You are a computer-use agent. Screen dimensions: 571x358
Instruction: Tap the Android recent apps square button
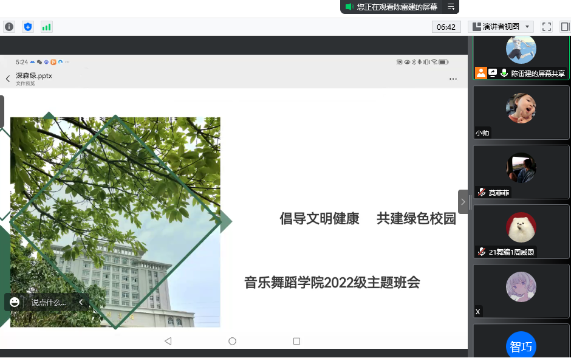point(297,341)
